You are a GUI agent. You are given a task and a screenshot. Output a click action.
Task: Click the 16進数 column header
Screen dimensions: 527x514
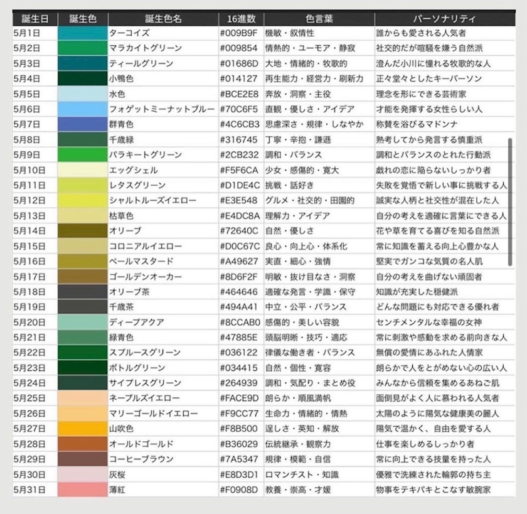pos(242,19)
